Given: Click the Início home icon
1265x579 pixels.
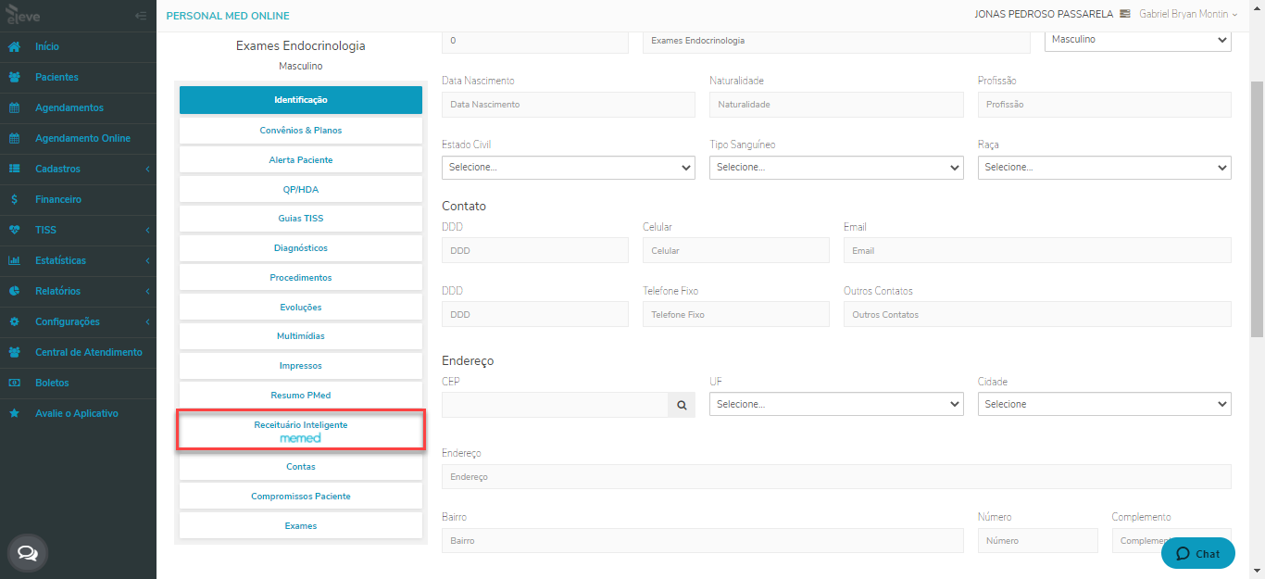Looking at the screenshot, I should click(x=14, y=46).
